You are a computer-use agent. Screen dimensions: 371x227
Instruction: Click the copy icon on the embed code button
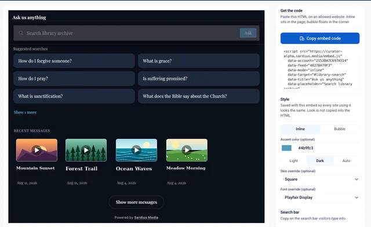click(302, 38)
